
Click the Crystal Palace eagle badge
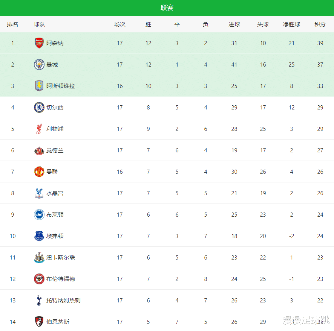tap(39, 193)
